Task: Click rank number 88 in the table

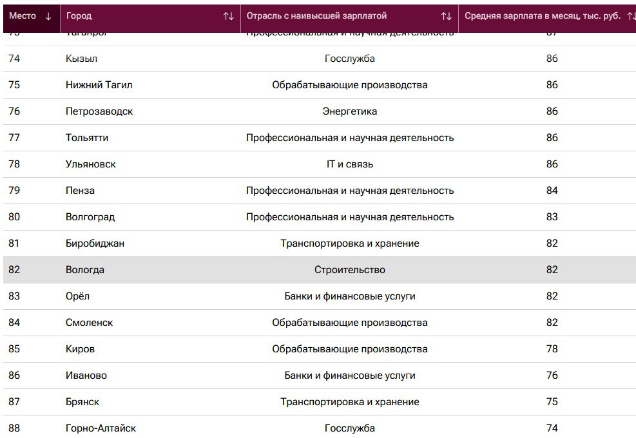Action: [x=14, y=428]
